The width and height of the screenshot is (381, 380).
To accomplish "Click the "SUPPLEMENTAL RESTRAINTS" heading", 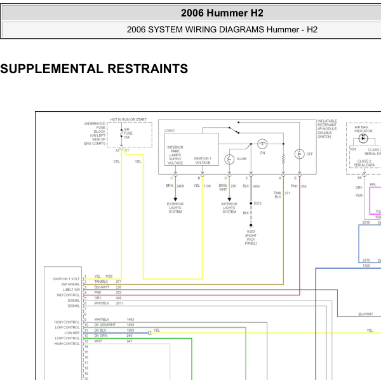I will click(x=94, y=69).
